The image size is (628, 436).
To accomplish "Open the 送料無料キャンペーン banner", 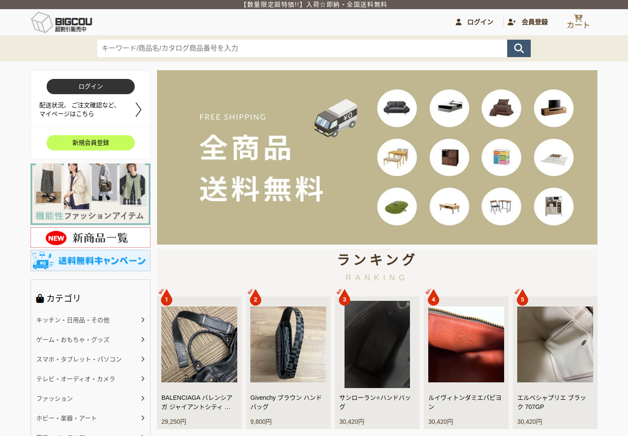I will pos(91,261).
